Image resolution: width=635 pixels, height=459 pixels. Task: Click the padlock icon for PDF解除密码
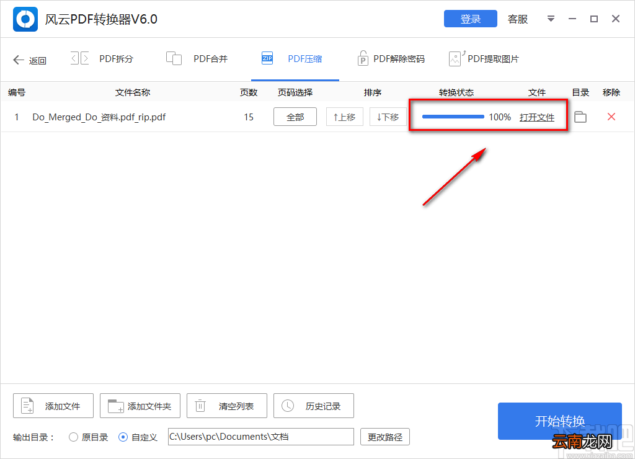click(x=362, y=58)
